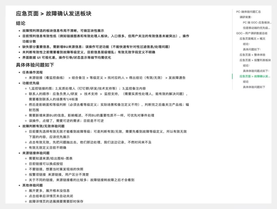Select '结论' under the green outline entry
277x209 pixels.
246,82
